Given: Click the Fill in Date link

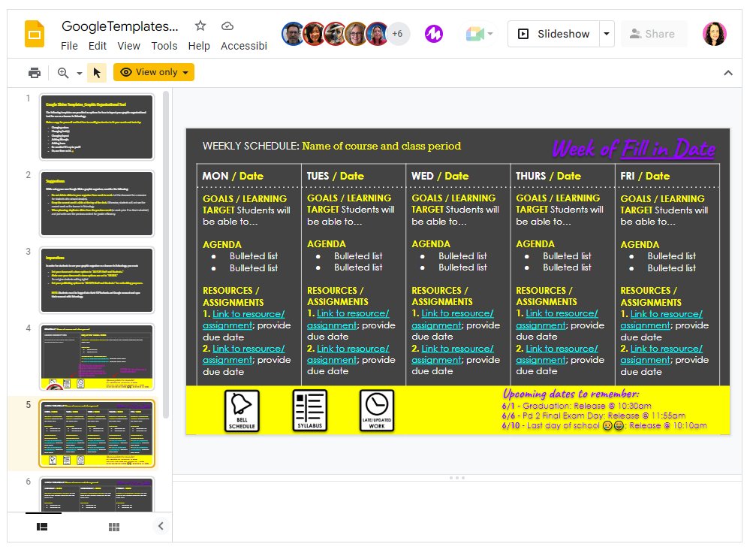Looking at the screenshot, I should 668,149.
